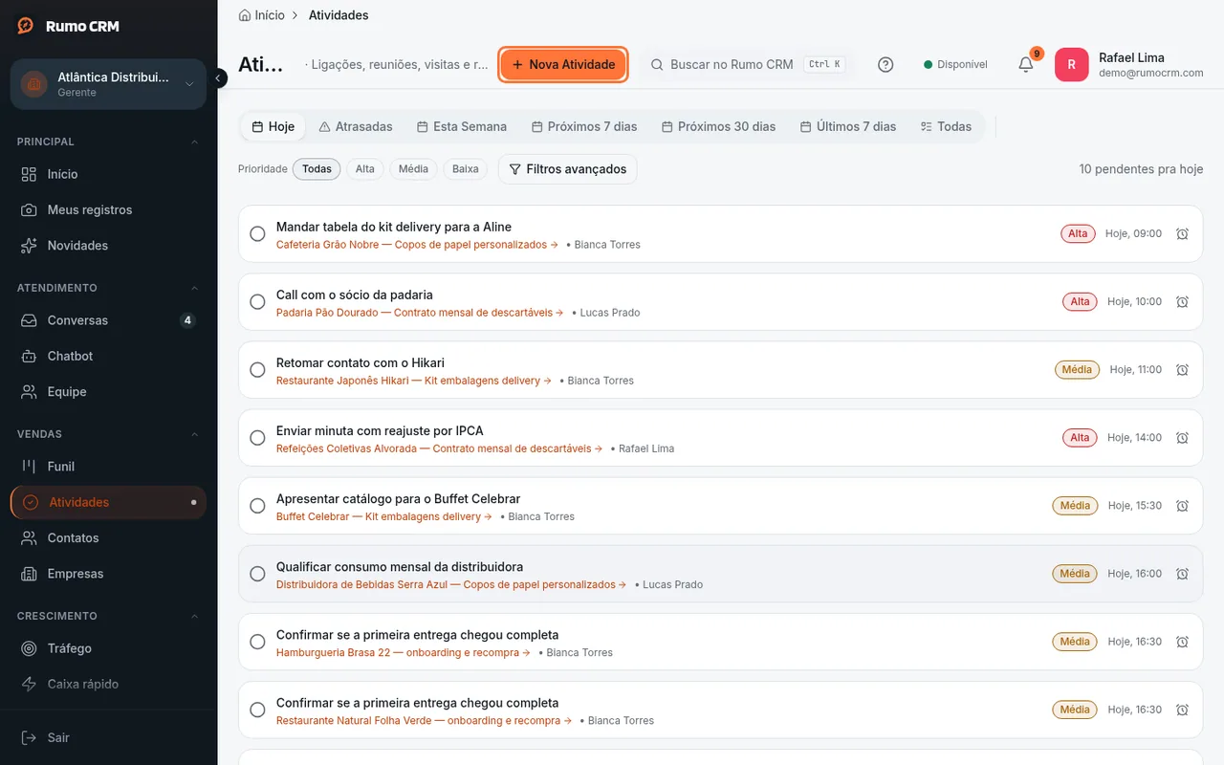The height and width of the screenshot is (765, 1224).
Task: Open the Atlântica Distribui... account switcher
Action: point(108,84)
